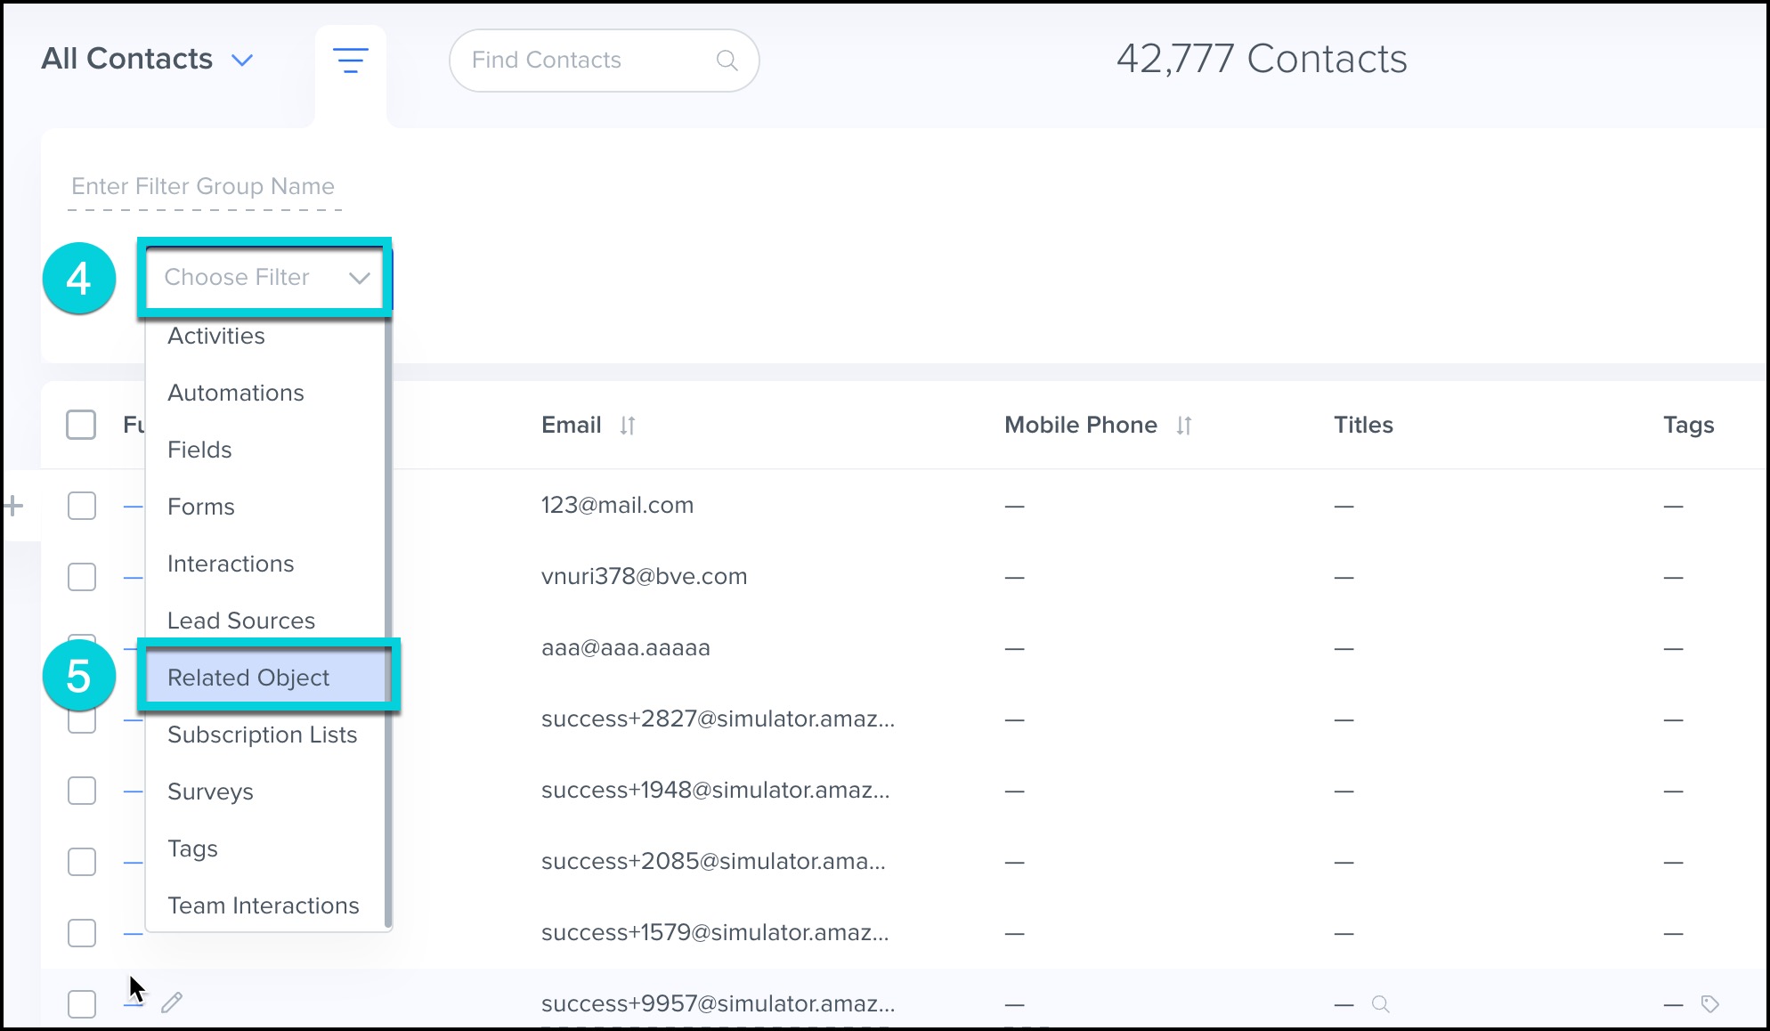Check the box for vnuri378@bve.com row
The image size is (1770, 1031).
tap(82, 577)
